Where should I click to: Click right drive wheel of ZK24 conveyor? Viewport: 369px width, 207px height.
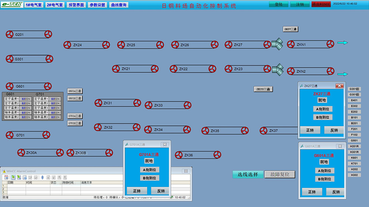(106, 45)
